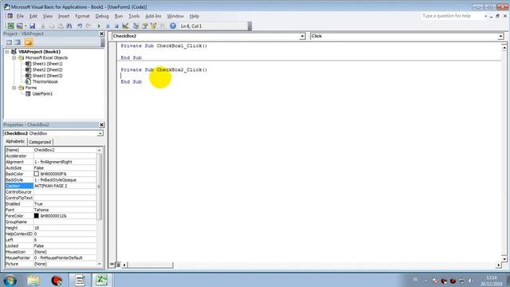Click the Insert UserForm toolbar icon
Image resolution: width=510 pixels, height=287 pixels.
tap(19, 26)
